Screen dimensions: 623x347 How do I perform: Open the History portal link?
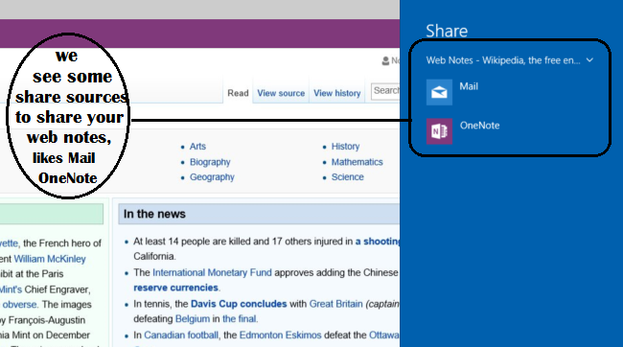click(345, 147)
